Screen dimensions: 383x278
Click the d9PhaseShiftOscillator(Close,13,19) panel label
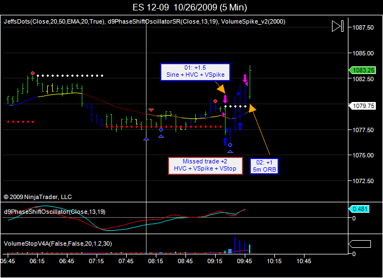55,212
